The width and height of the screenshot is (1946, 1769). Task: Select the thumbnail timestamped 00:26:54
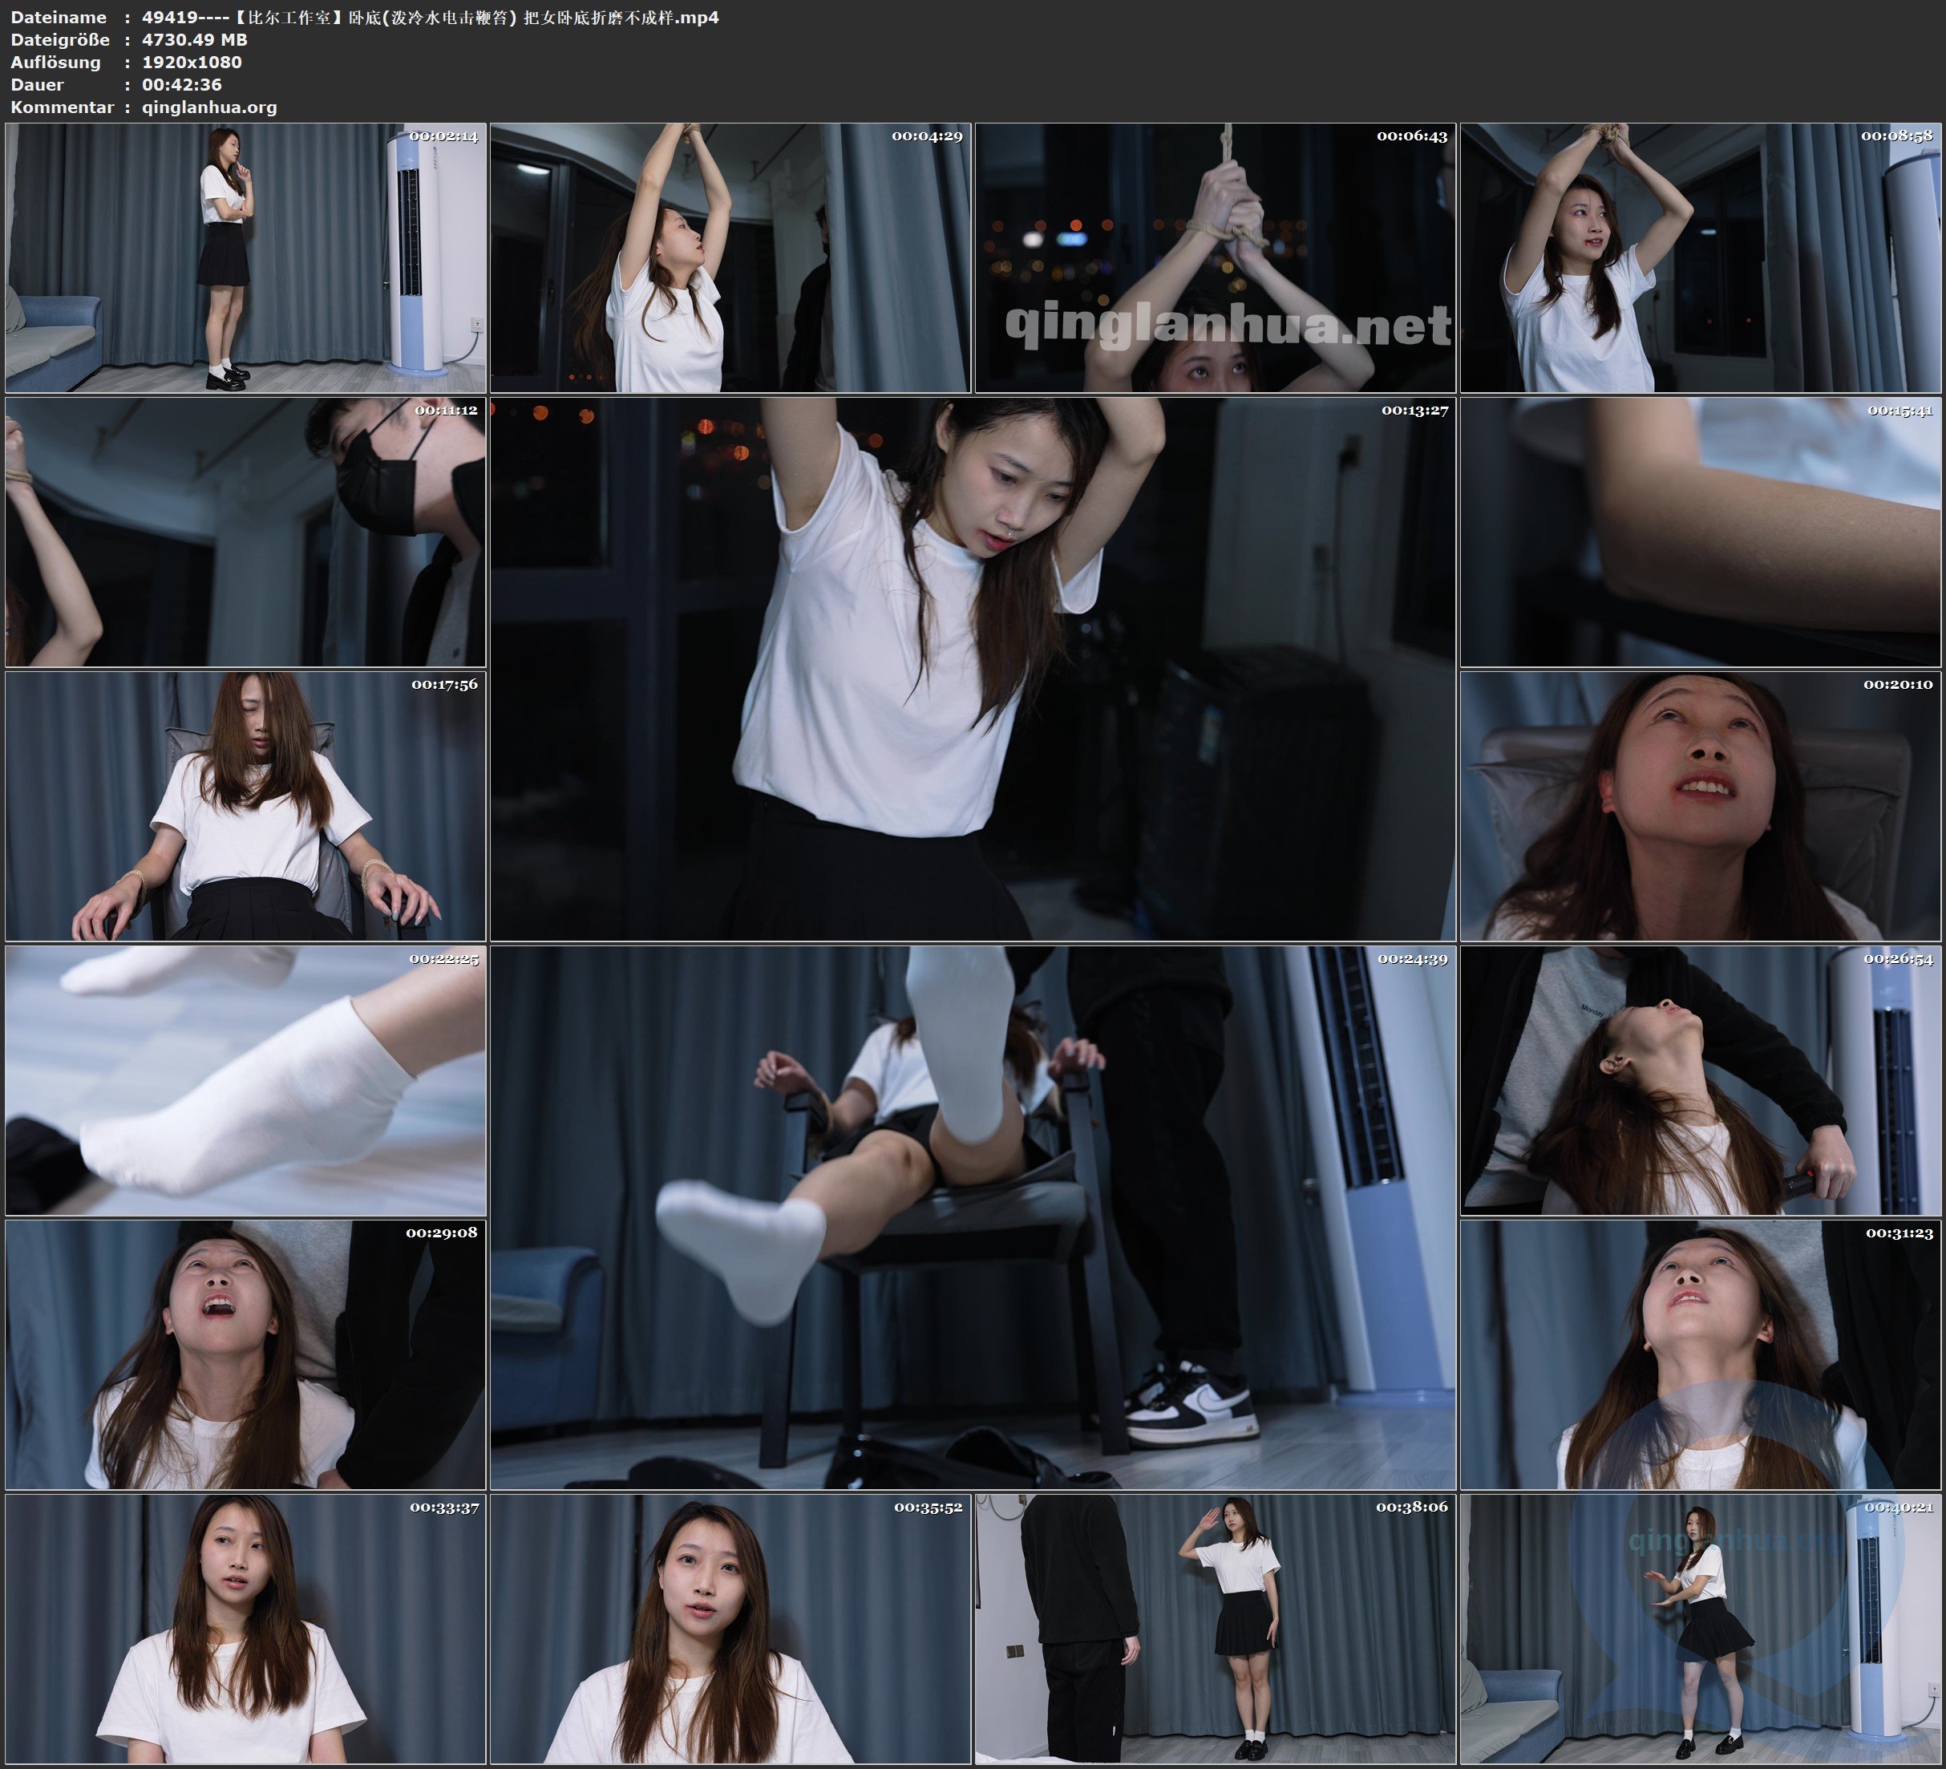pos(1700,1080)
